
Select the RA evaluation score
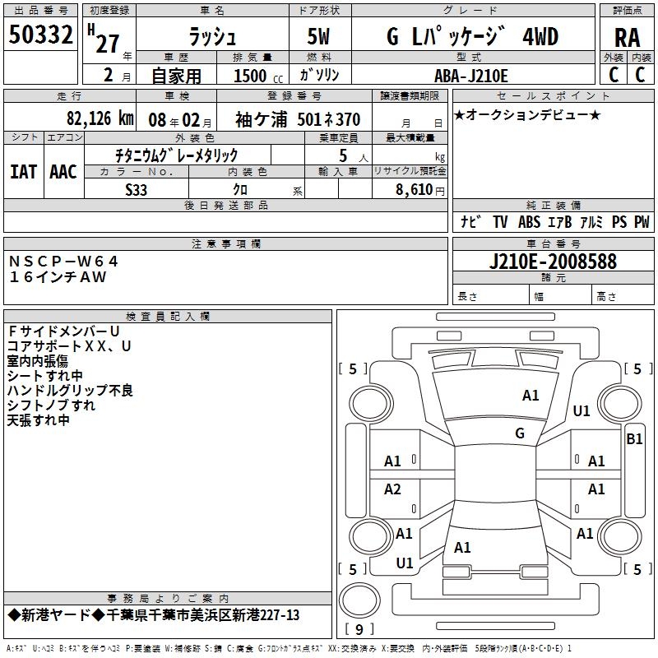coord(627,36)
